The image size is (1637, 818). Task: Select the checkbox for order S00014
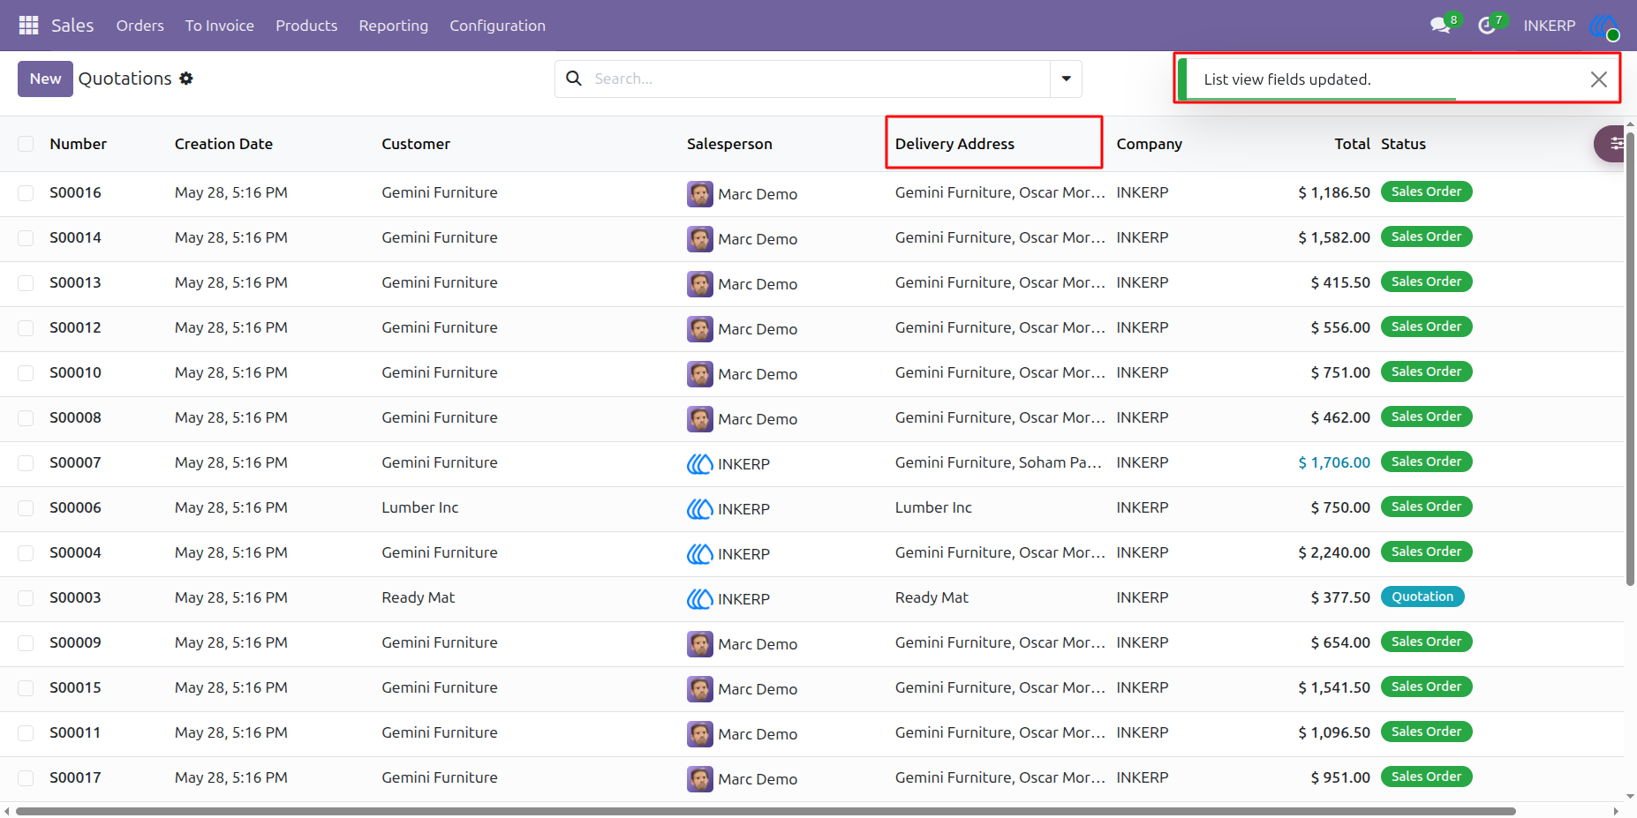[26, 238]
